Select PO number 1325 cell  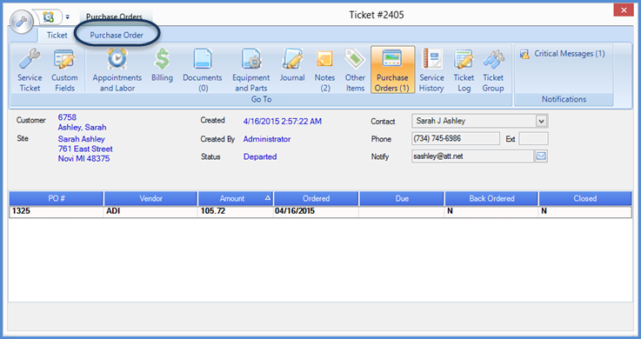point(57,211)
